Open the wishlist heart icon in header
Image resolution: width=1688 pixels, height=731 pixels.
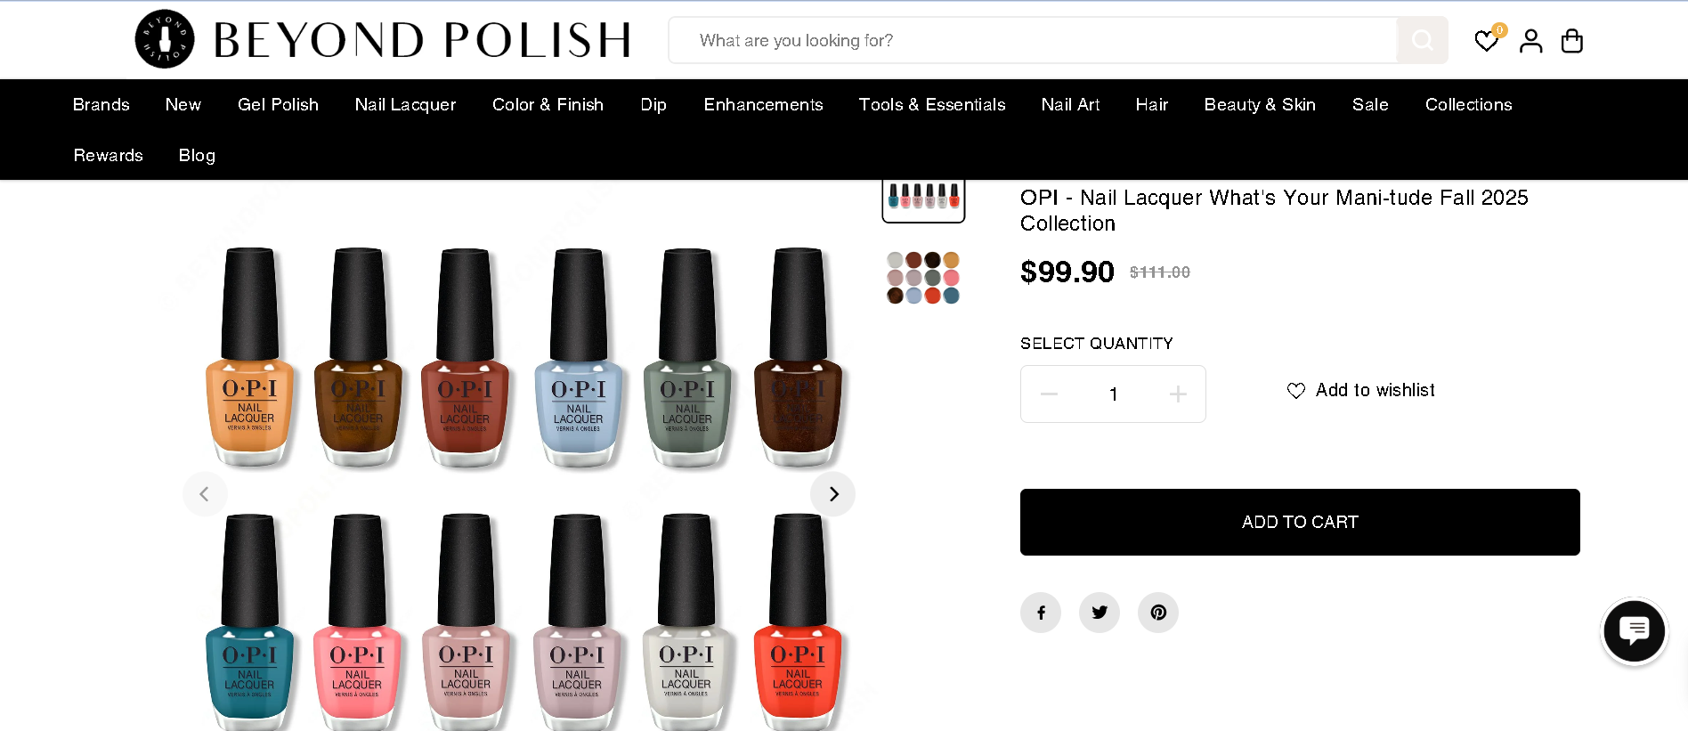[x=1487, y=40]
